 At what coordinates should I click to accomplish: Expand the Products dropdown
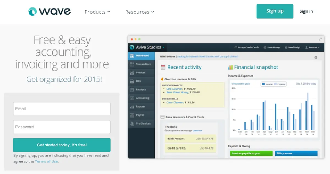pos(98,12)
